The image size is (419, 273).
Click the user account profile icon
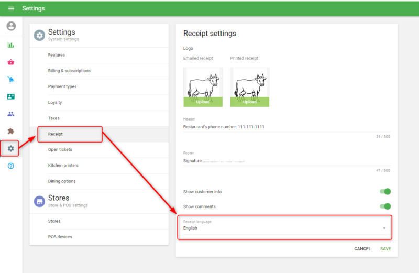click(11, 26)
